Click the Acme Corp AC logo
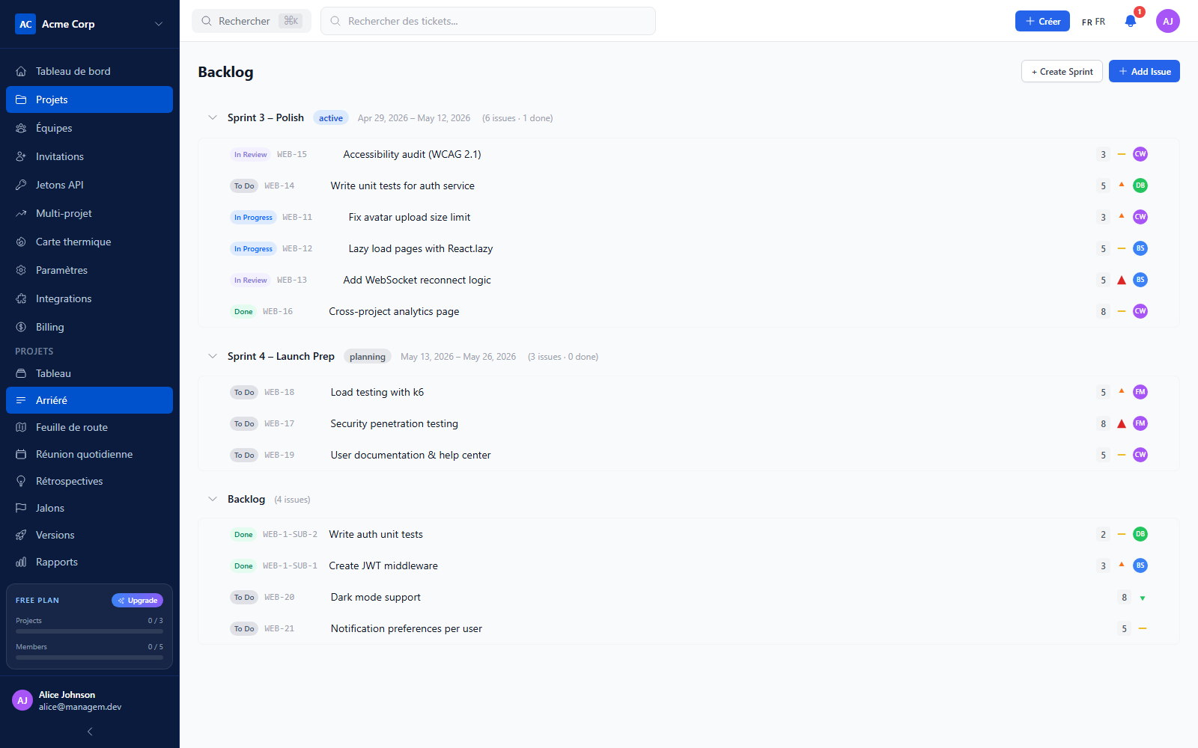The width and height of the screenshot is (1198, 748). 25,24
